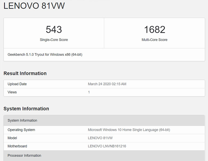This screenshot has height=161, width=208.
Task: Click the Single-Core Score label
Action: [54, 40]
